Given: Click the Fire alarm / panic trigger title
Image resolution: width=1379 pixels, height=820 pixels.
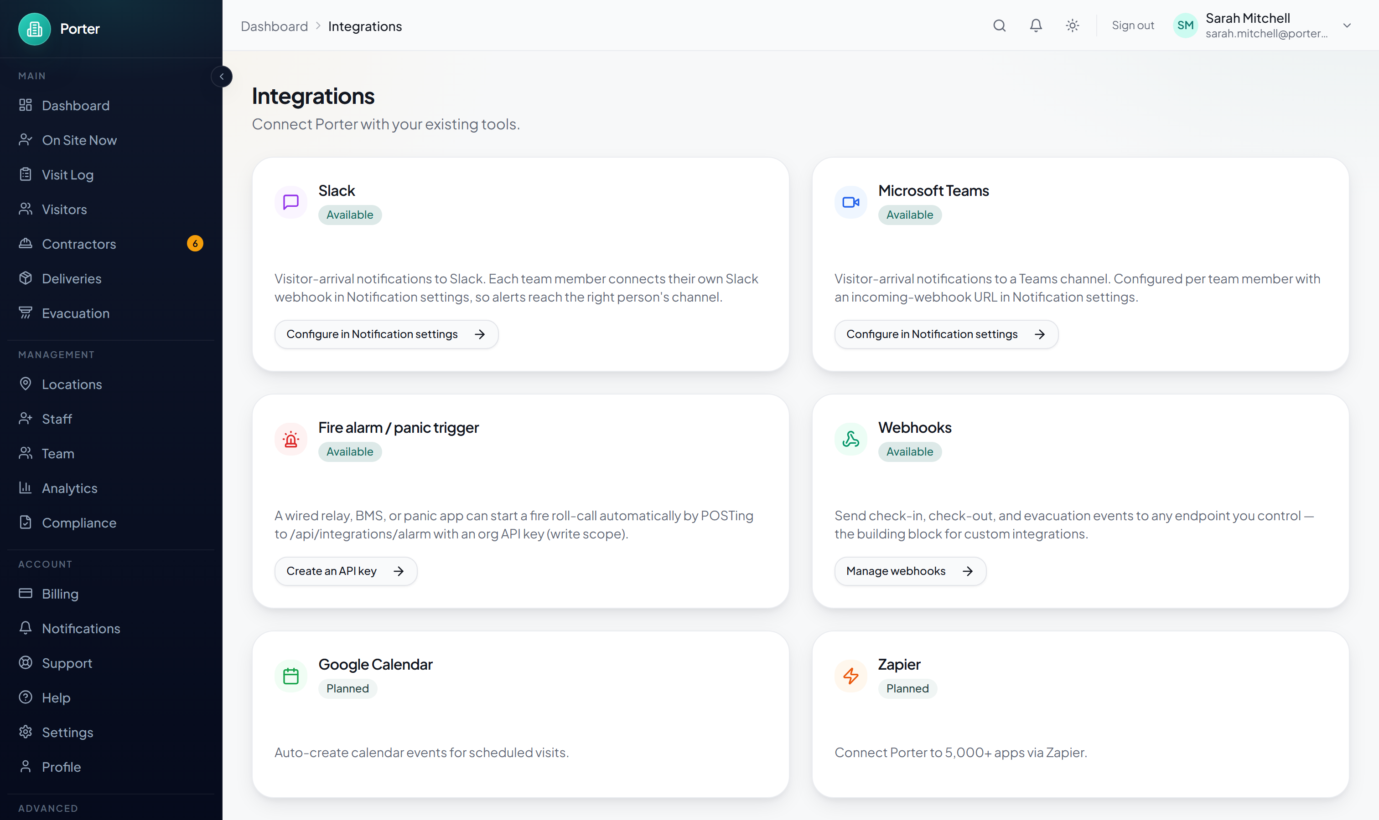Looking at the screenshot, I should (398, 428).
